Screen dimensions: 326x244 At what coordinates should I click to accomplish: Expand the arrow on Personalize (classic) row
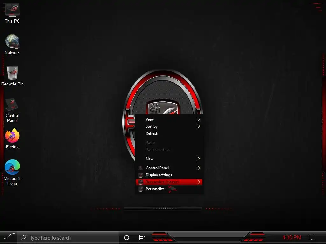[199, 182]
